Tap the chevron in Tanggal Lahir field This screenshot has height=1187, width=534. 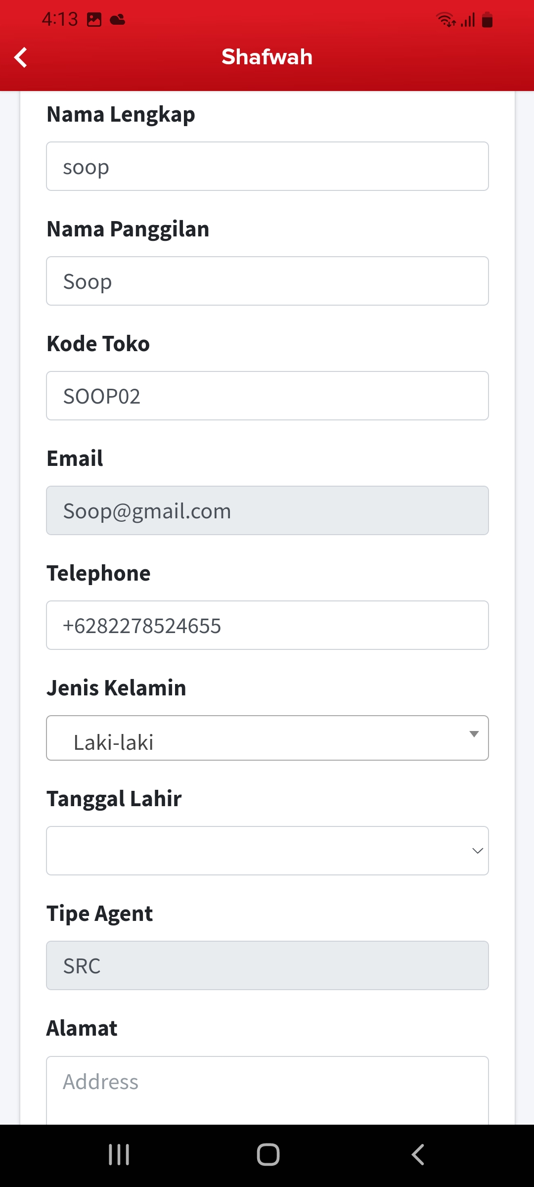[477, 851]
